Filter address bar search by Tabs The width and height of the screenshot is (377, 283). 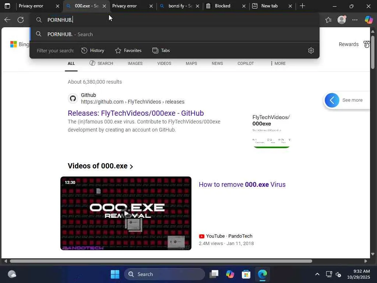coord(161,50)
